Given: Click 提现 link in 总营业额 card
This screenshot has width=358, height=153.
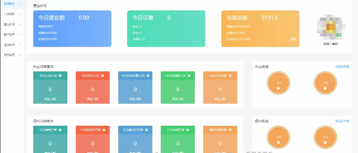Looking at the screenshot, I should [293, 39].
